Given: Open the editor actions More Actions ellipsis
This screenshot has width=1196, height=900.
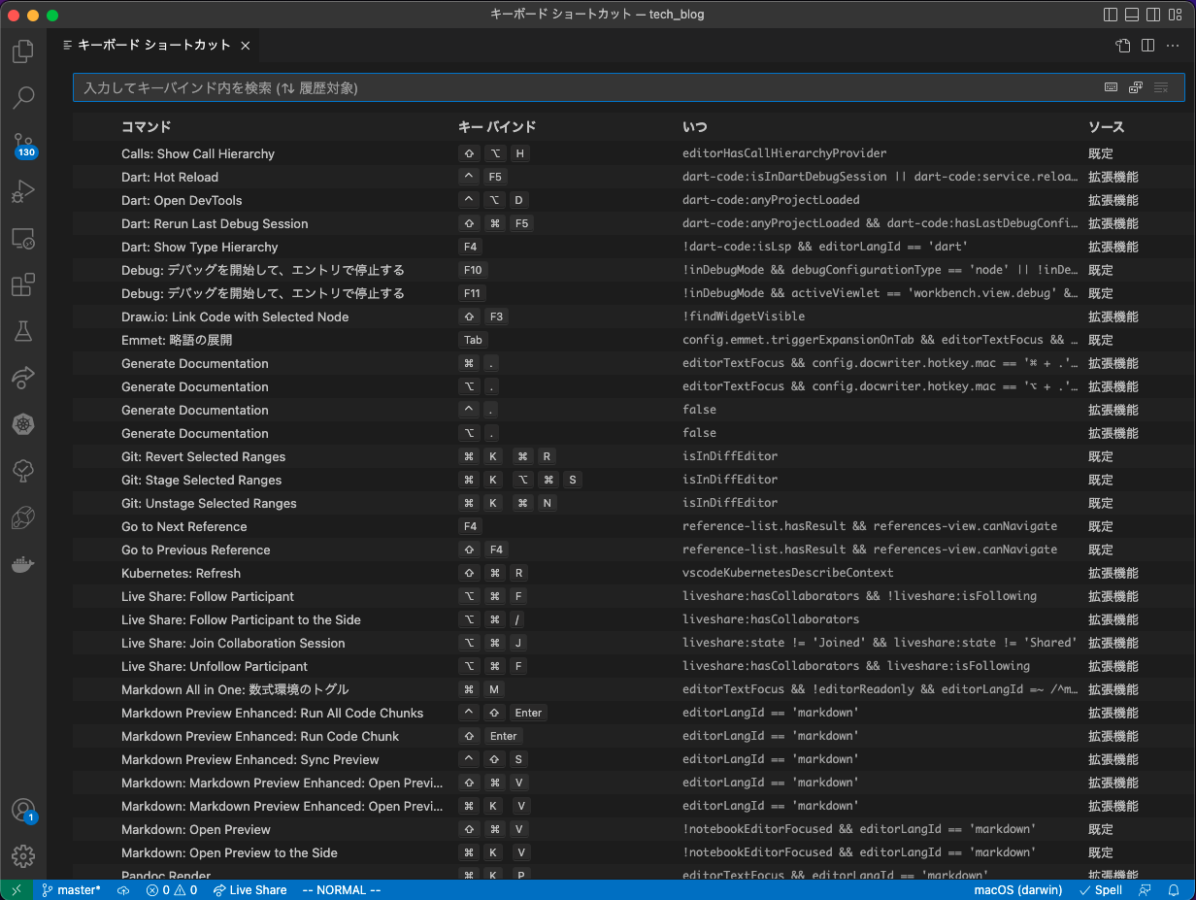Looking at the screenshot, I should click(x=1173, y=46).
